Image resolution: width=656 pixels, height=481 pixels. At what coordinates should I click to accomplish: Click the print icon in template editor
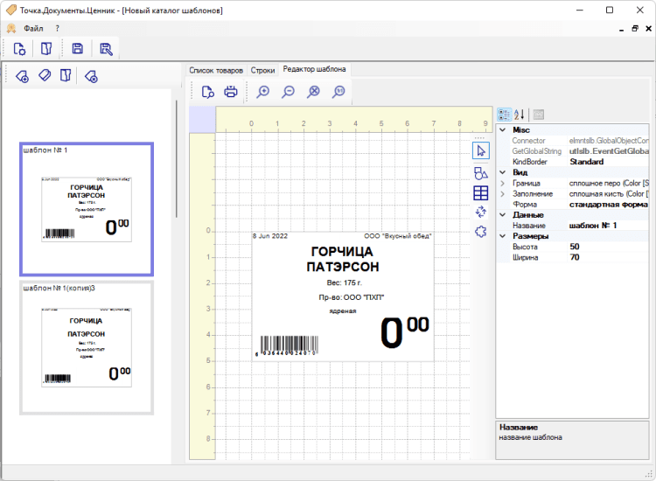click(x=231, y=92)
